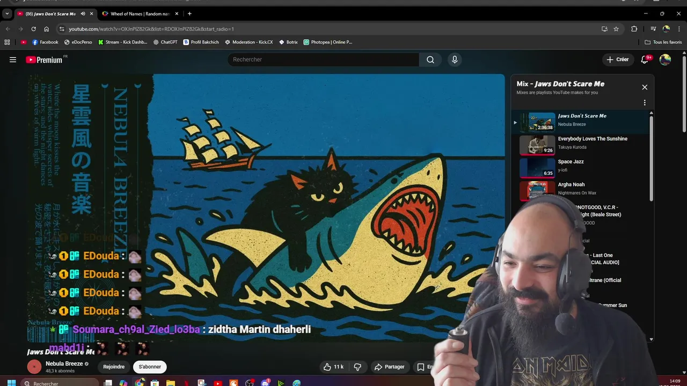Open the Nebula Breeze channel name link
This screenshot has width=687, height=386.
point(64,363)
